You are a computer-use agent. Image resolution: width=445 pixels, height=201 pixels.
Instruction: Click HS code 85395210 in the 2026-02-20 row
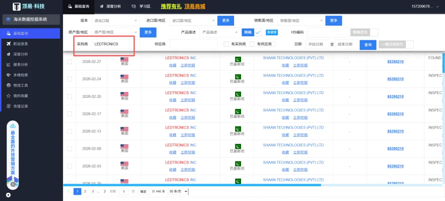395,97
